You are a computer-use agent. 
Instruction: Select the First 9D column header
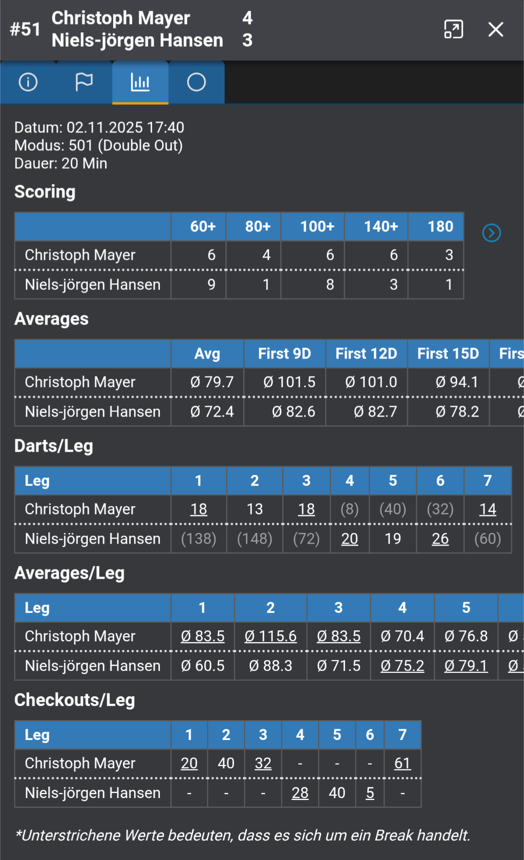pos(284,353)
